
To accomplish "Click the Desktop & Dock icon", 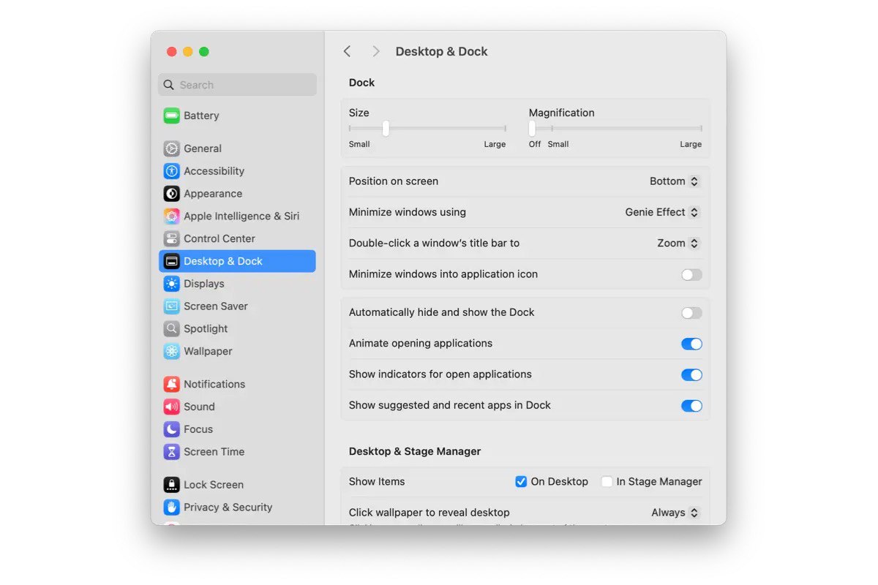I will (x=172, y=261).
